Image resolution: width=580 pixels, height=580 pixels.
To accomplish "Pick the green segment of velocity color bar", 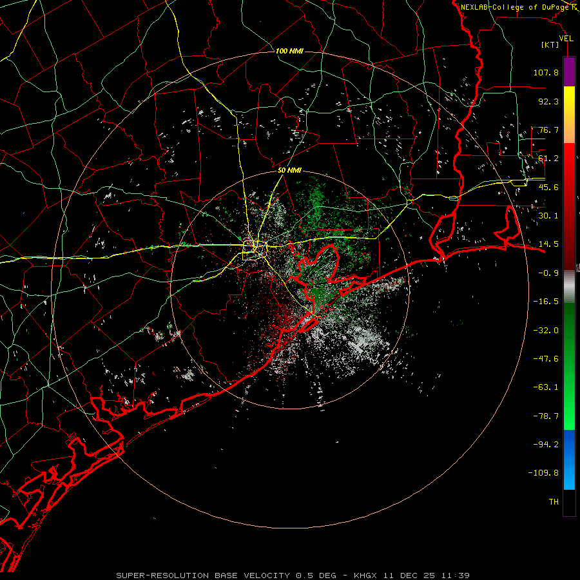I will 569,366.
